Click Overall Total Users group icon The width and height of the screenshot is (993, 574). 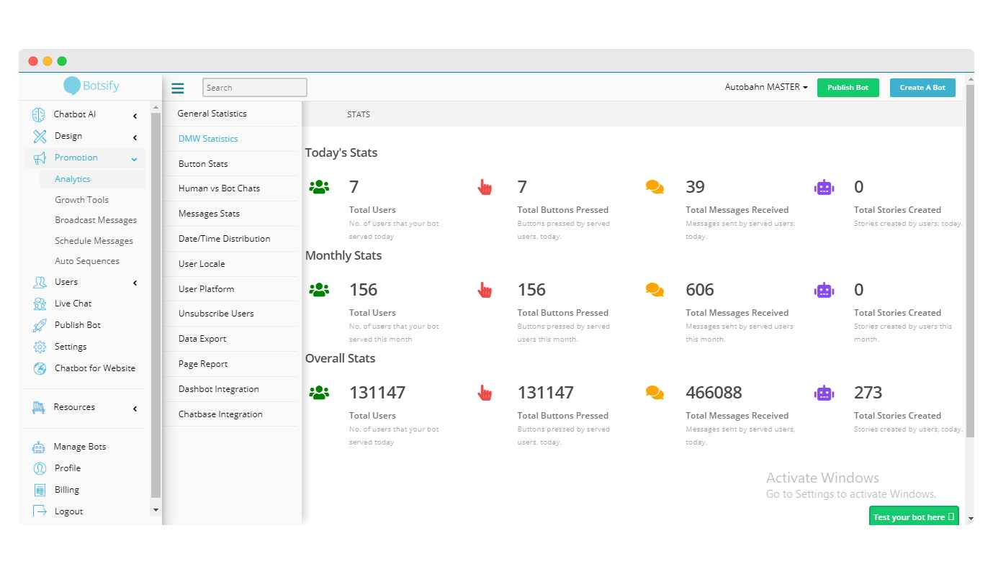(x=319, y=393)
